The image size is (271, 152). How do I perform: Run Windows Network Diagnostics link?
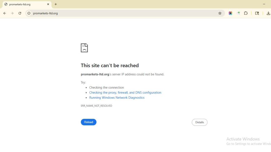click(x=117, y=97)
